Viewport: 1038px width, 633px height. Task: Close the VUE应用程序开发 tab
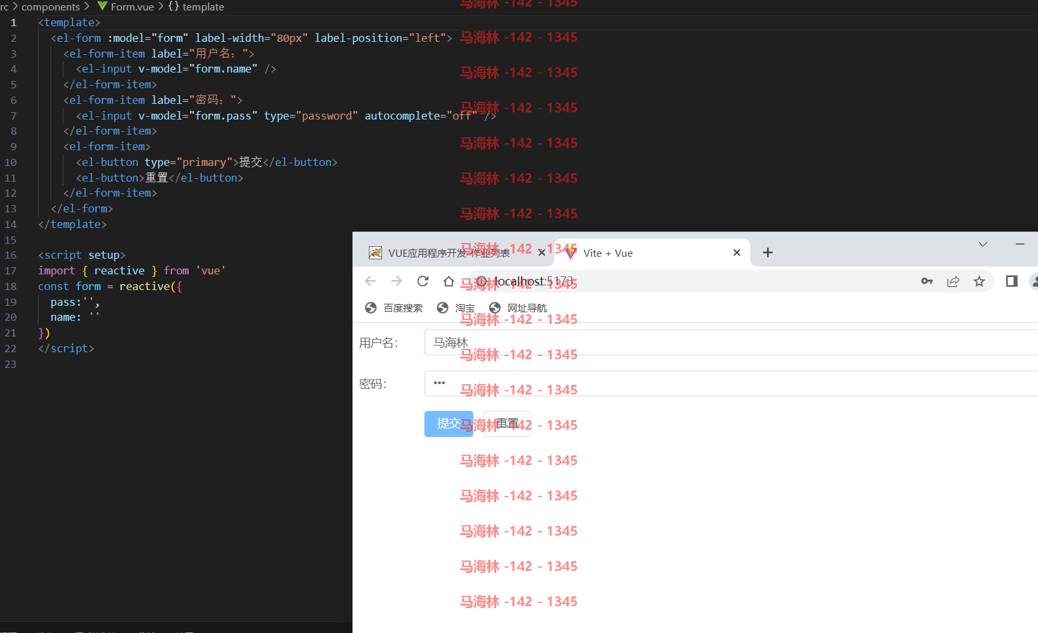click(541, 253)
